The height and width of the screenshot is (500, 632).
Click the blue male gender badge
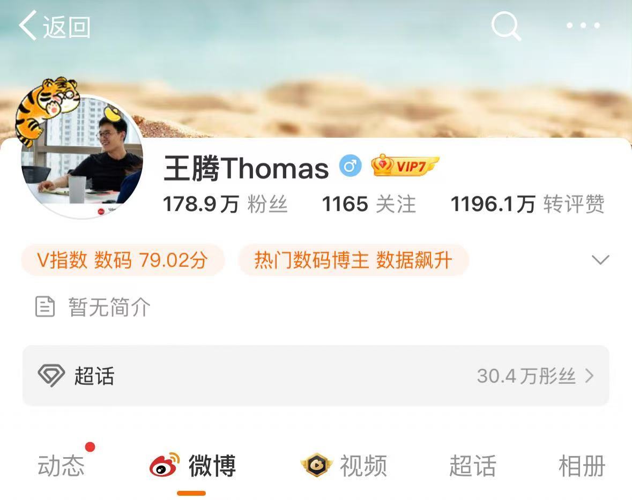click(350, 166)
